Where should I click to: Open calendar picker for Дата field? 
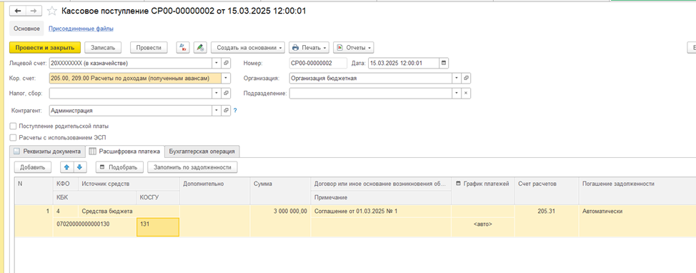click(444, 63)
